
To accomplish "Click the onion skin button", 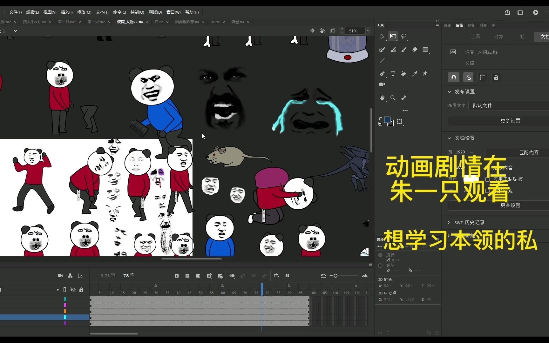I will point(232,276).
